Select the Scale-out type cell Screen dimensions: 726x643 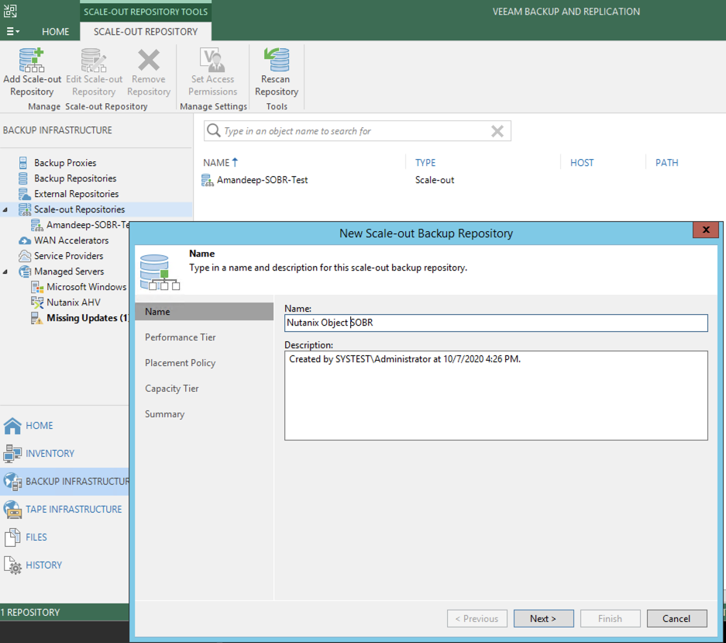pyautogui.click(x=435, y=180)
